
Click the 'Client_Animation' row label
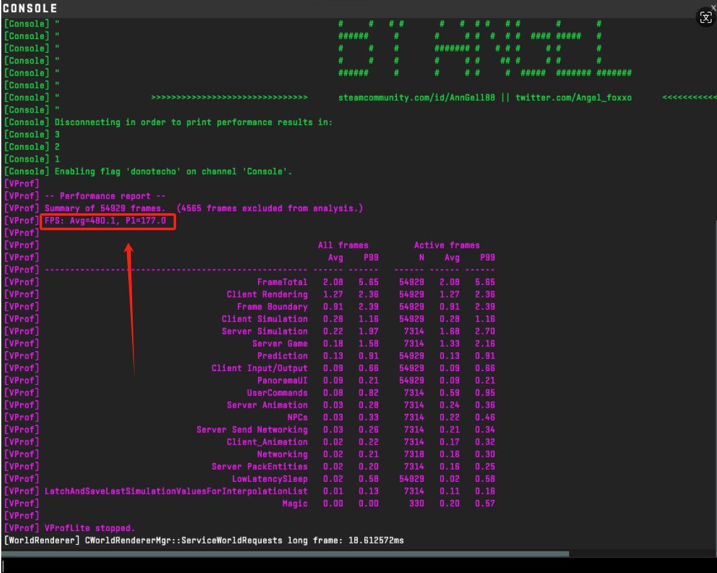point(267,442)
